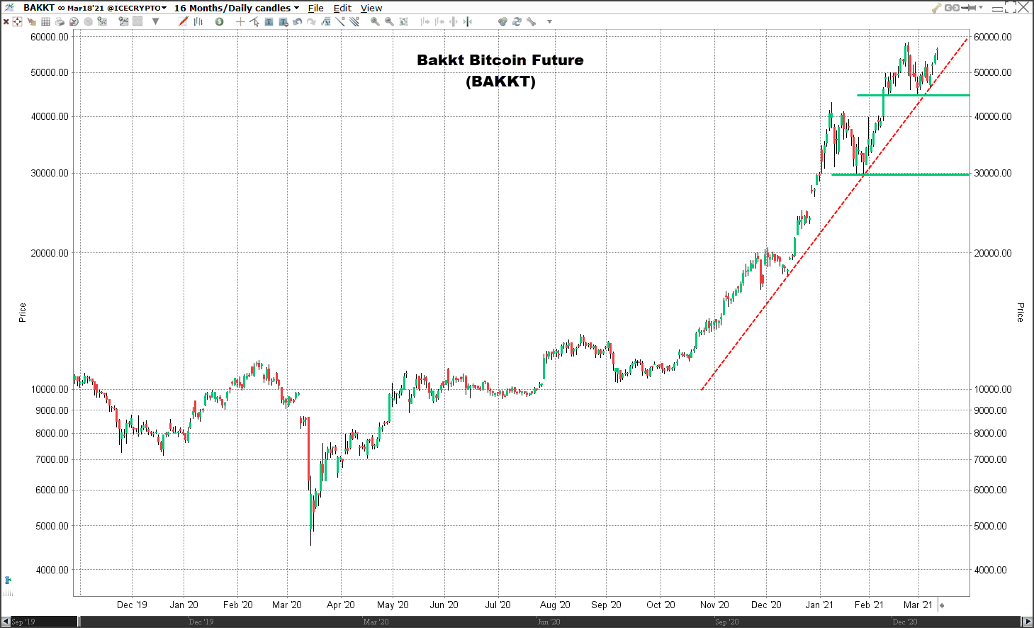Expand the downward triangle toolbar dropdown

[155, 21]
